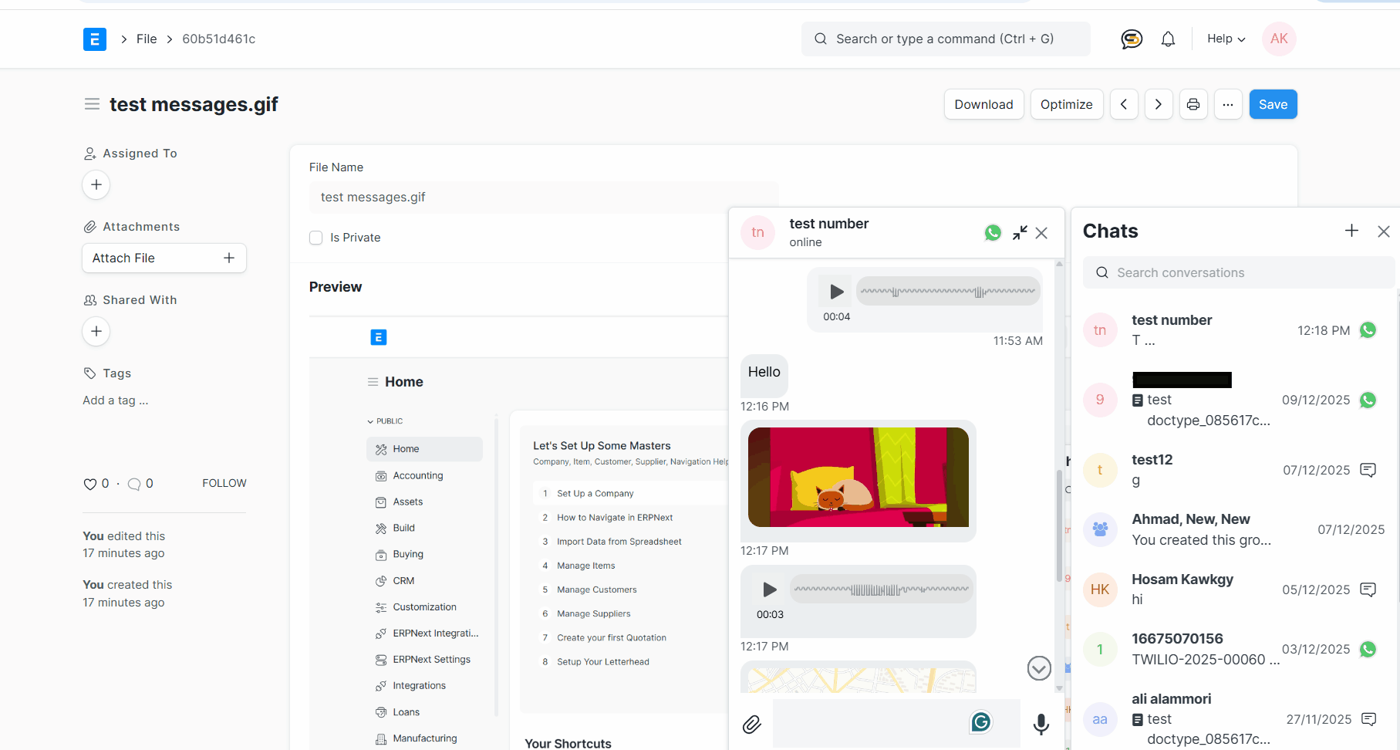Viewport: 1400px width, 750px height.
Task: Click the paperclip attach icon in chat
Action: [x=751, y=724]
